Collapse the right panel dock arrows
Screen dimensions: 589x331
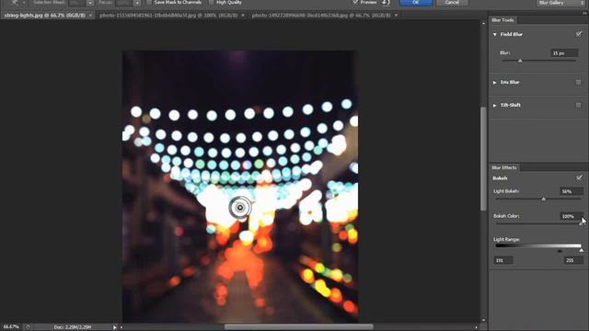585,13
